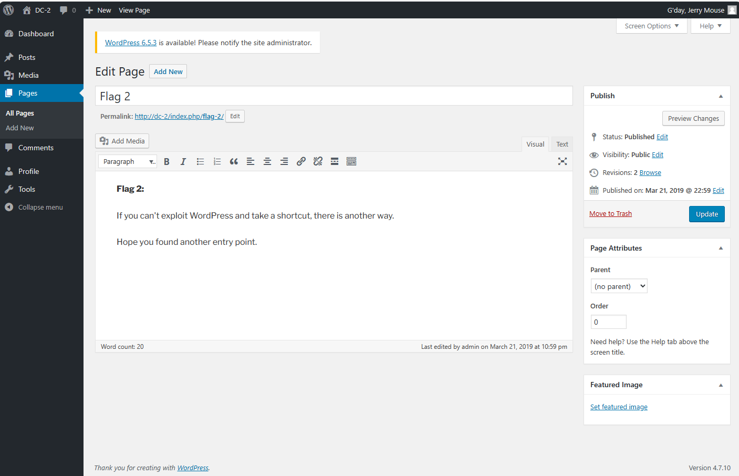Open the DC-2 site home link
This screenshot has width=739, height=476.
(x=37, y=10)
